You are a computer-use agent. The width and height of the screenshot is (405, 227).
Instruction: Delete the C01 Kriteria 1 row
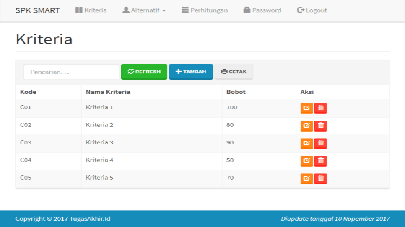point(321,108)
